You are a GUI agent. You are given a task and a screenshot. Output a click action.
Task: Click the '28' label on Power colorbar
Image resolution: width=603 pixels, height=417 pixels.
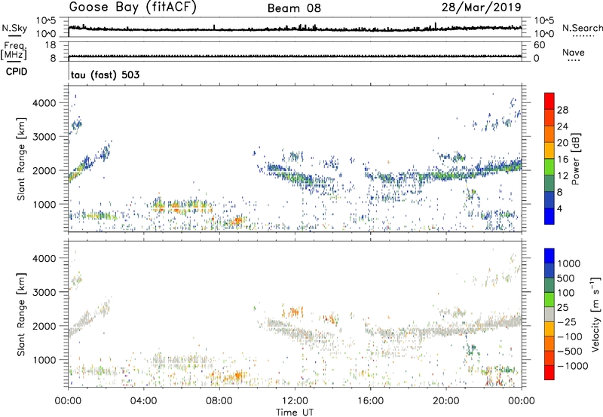(x=562, y=110)
